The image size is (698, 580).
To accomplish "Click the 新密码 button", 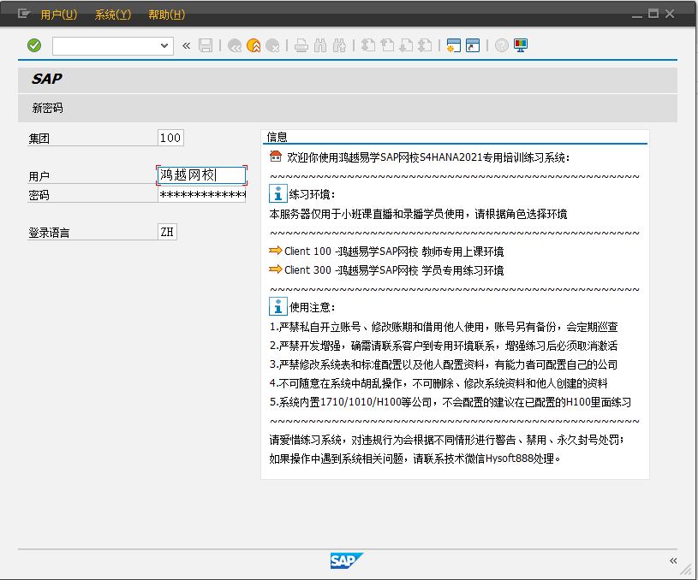I will [48, 108].
